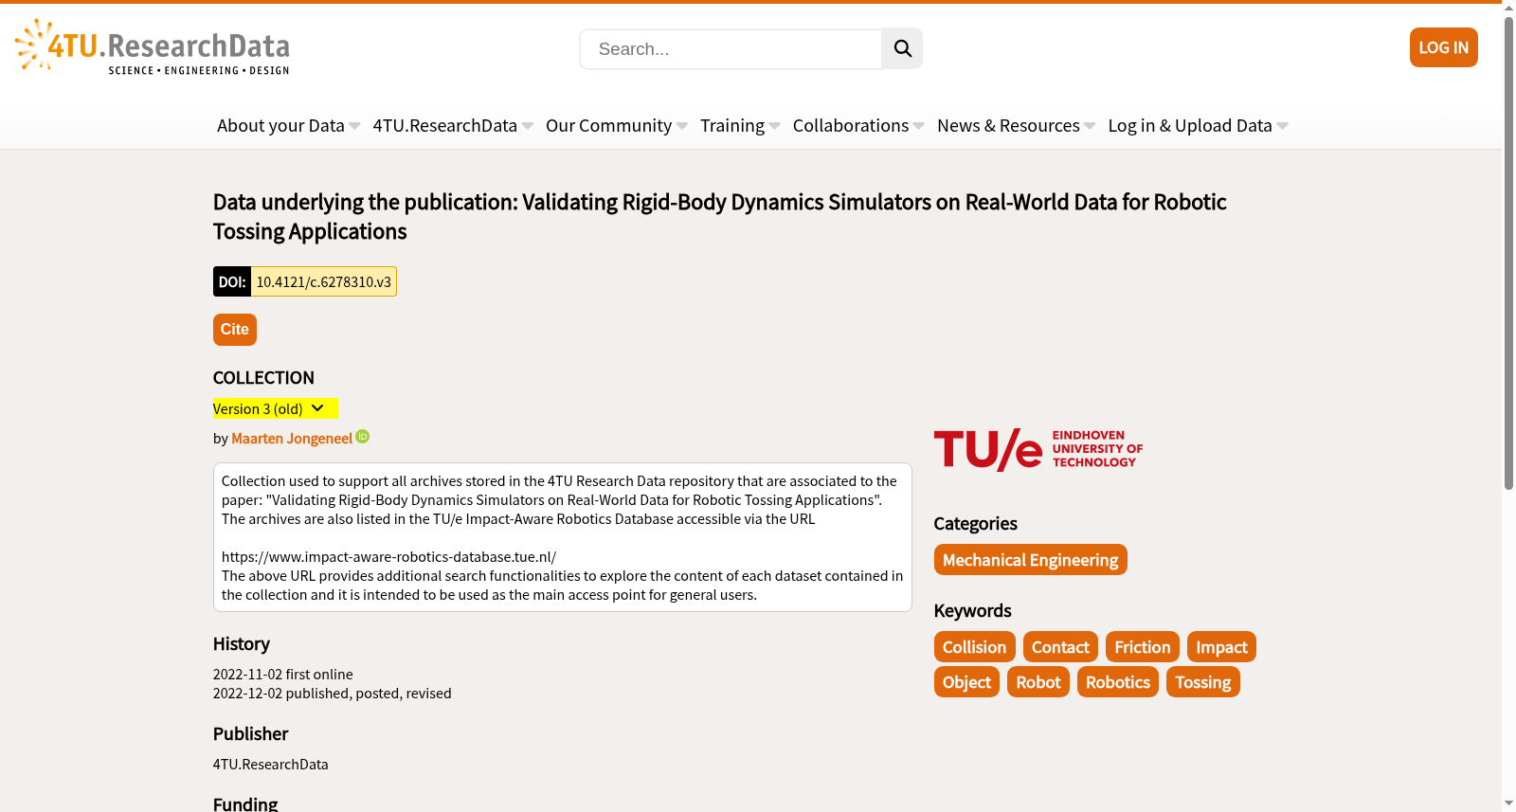This screenshot has height=812, width=1516.
Task: Expand arrow next to Collaborations
Action: (919, 126)
